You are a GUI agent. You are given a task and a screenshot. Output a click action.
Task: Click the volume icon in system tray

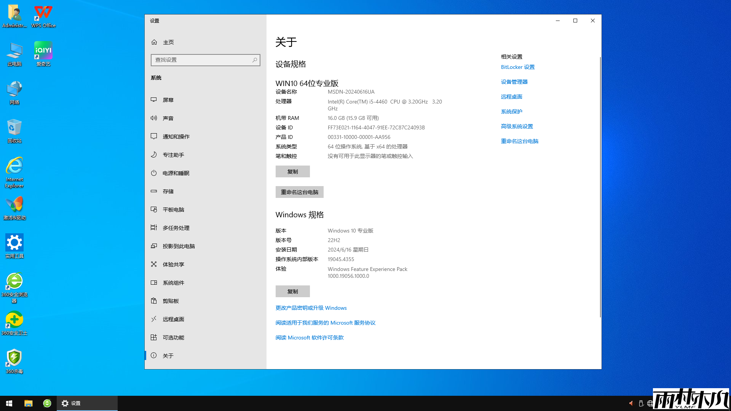(631, 403)
